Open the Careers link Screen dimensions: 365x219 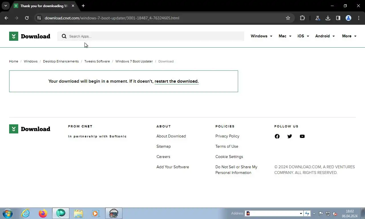coord(163,157)
